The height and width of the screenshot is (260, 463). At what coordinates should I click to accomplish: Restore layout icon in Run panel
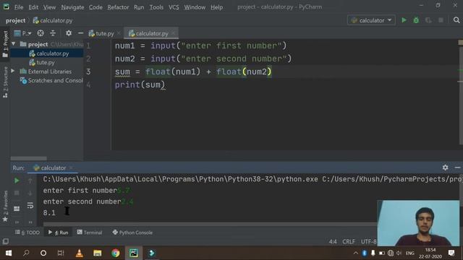coord(17,209)
